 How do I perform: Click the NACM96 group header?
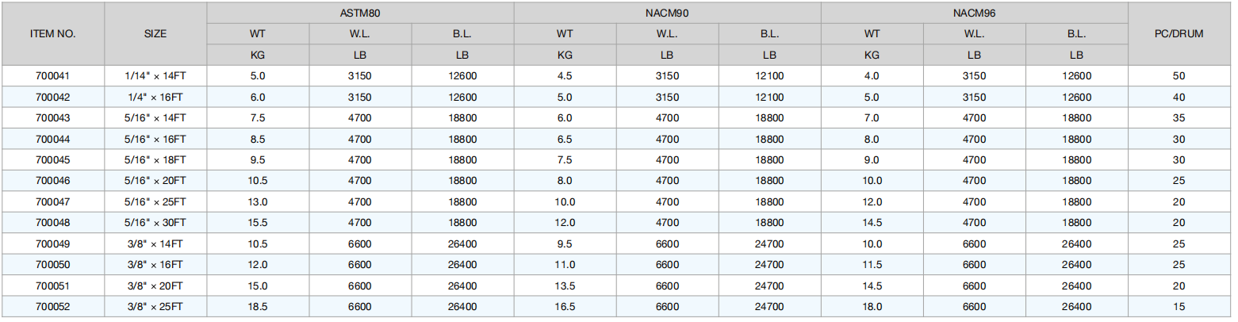coord(974,13)
